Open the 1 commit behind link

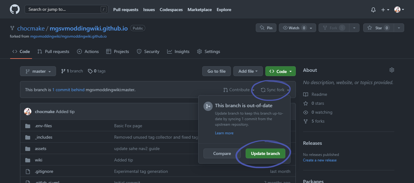[68, 90]
